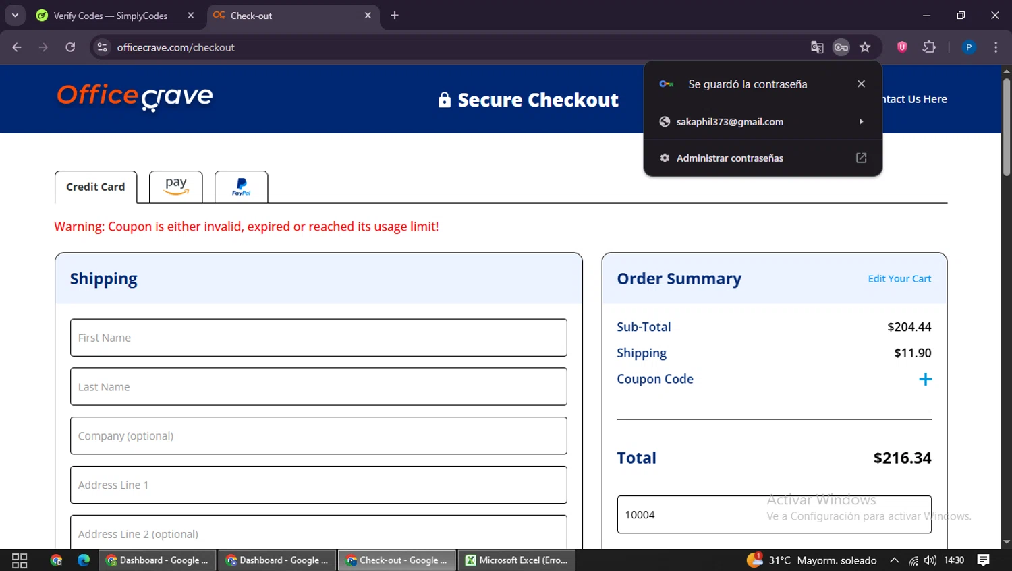Switch to Microsoft Excel taskbar window
The height and width of the screenshot is (571, 1012).
click(517, 560)
